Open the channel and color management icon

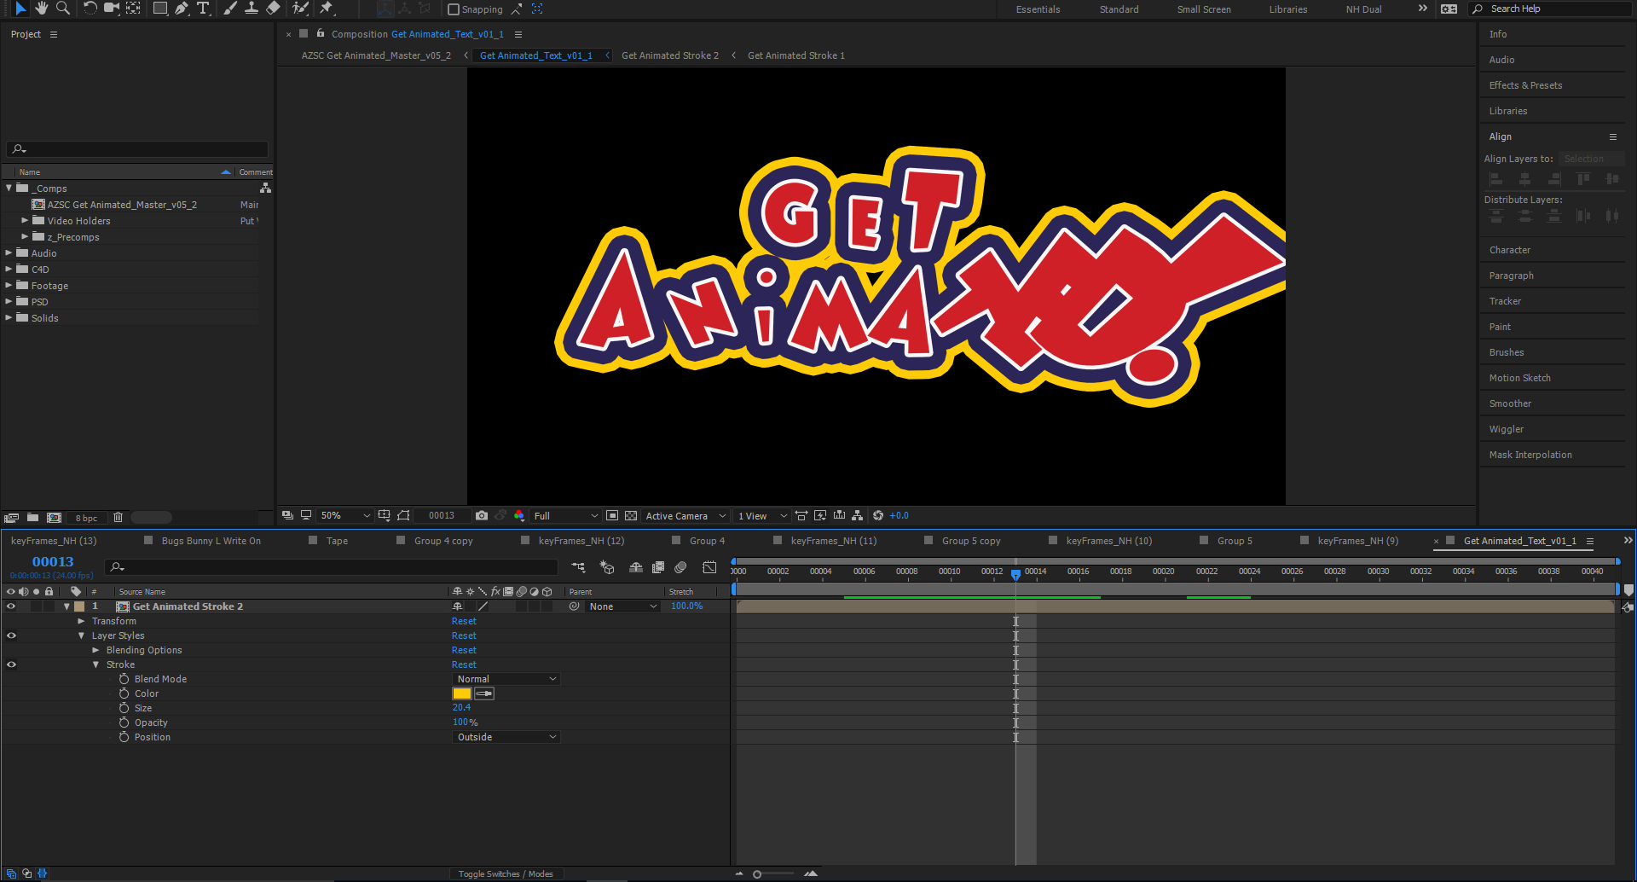pos(519,516)
